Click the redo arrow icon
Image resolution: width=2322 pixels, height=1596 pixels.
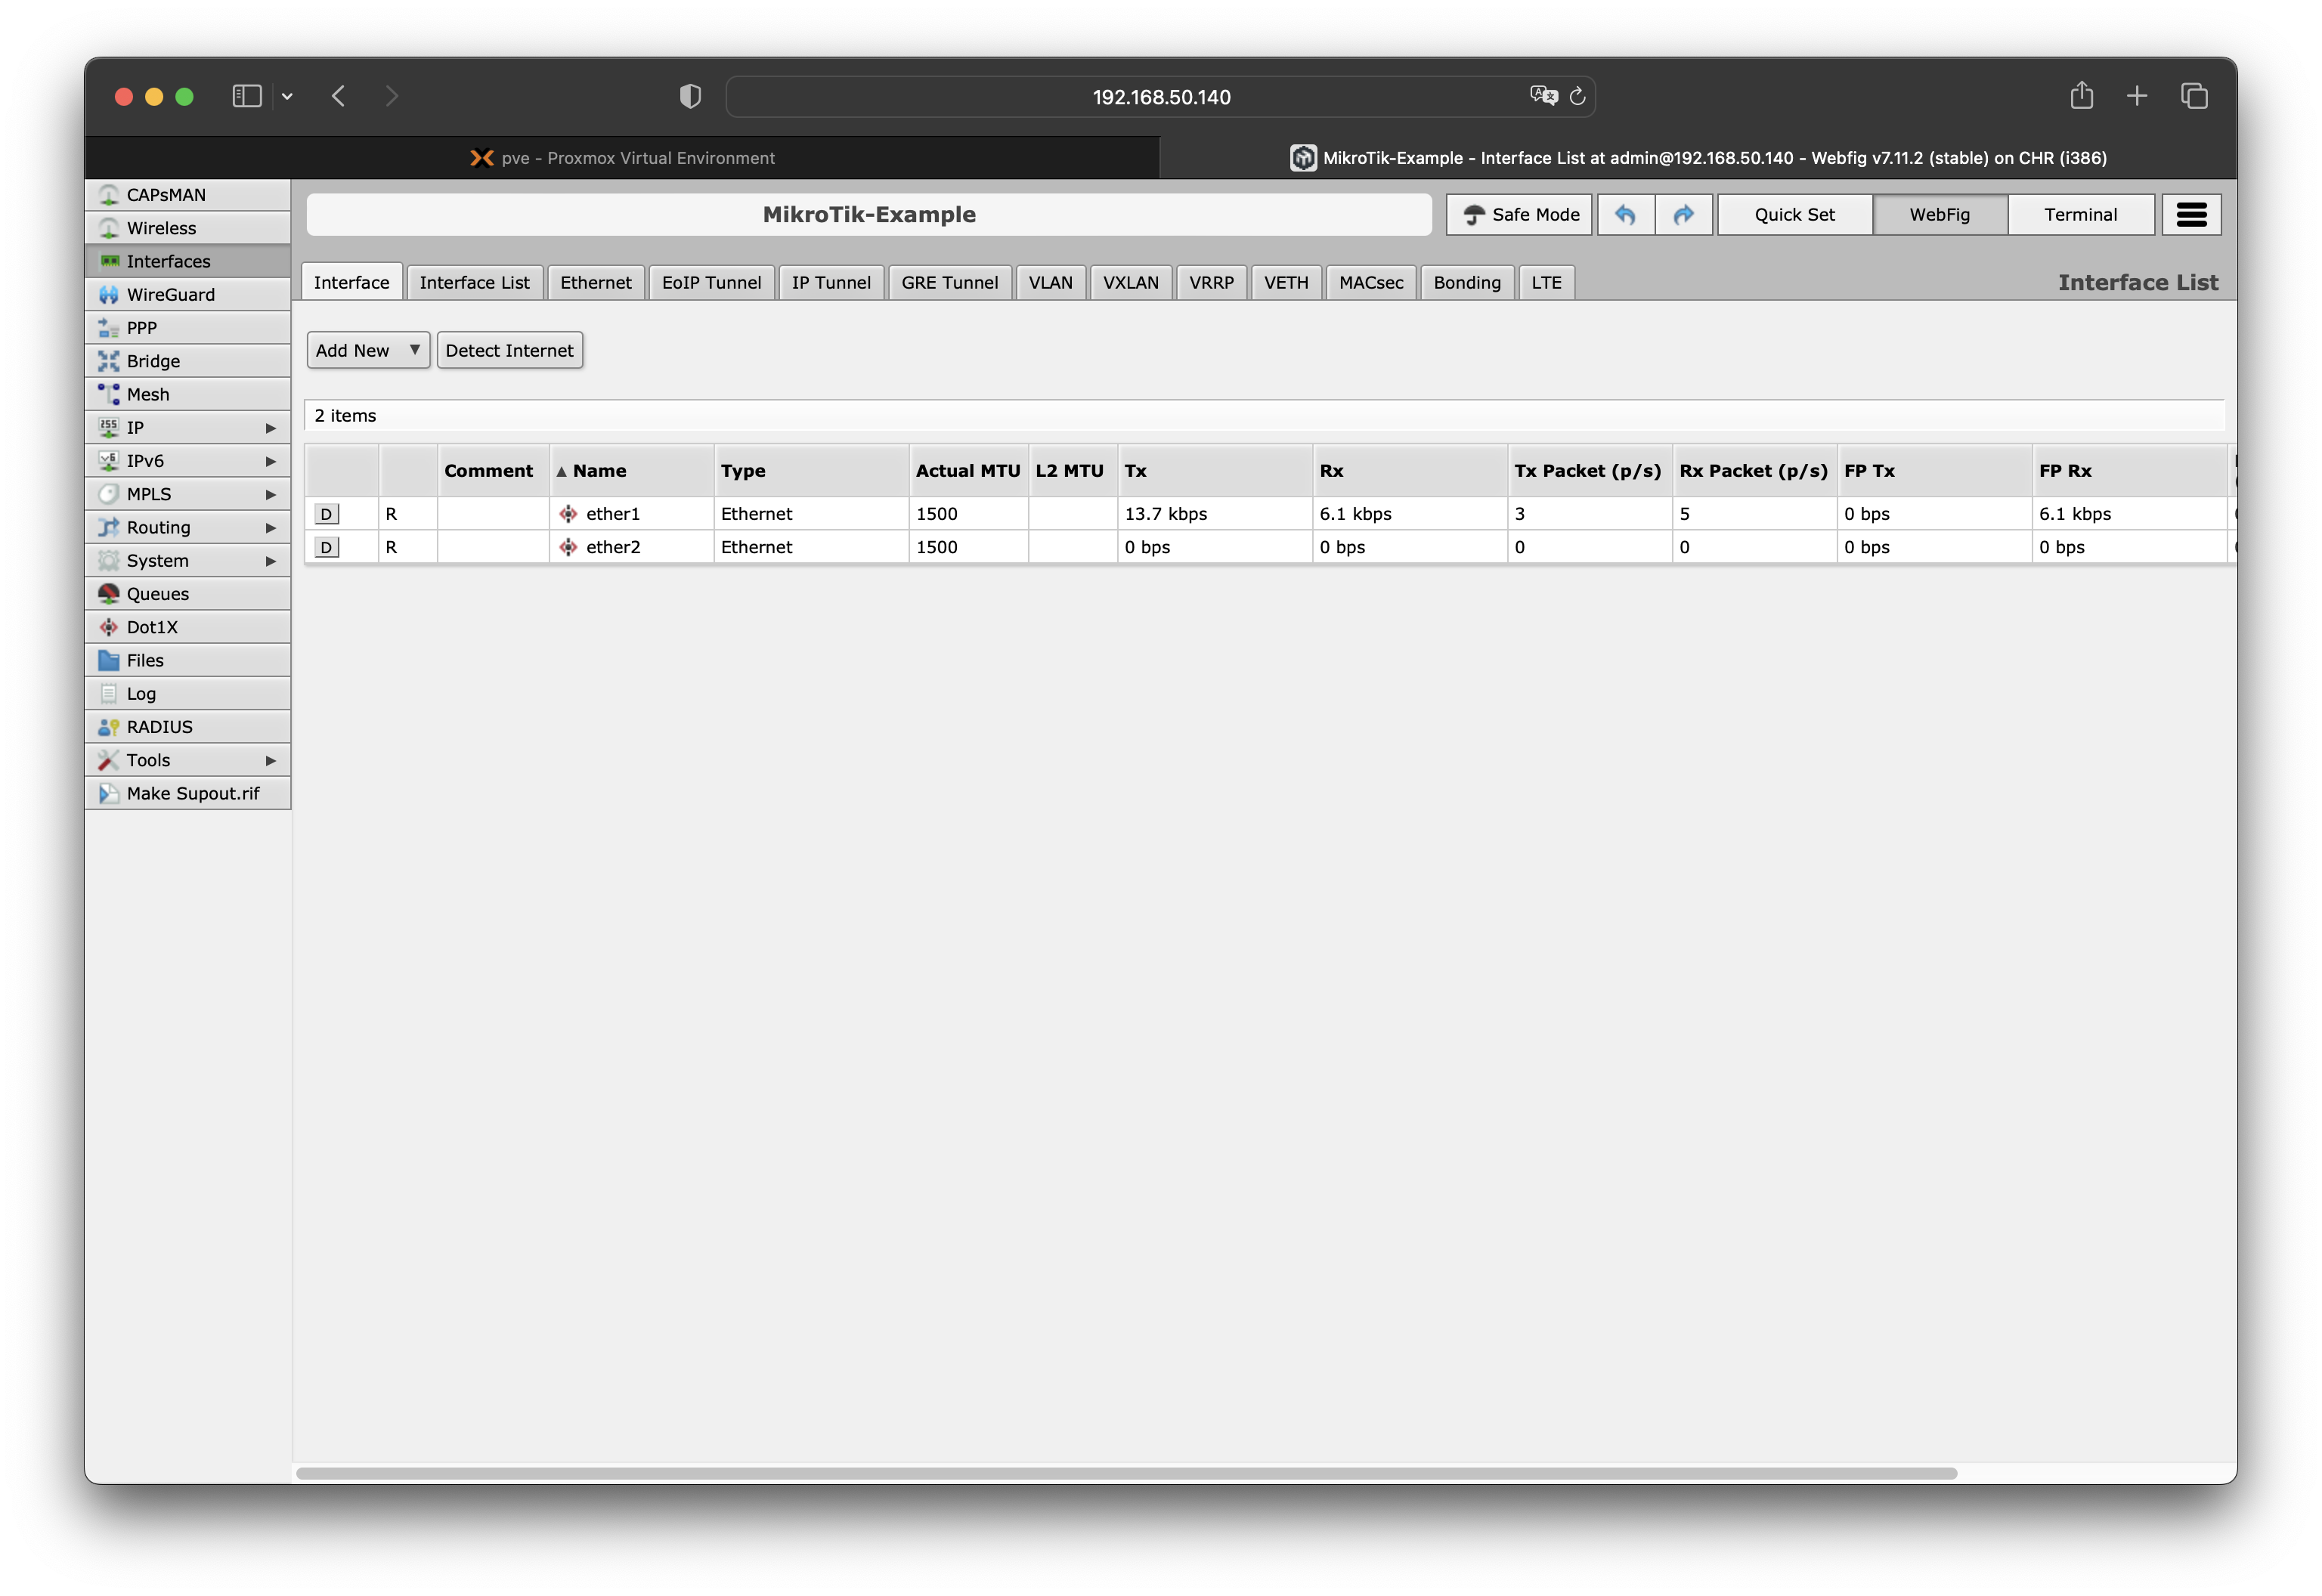tap(1684, 214)
